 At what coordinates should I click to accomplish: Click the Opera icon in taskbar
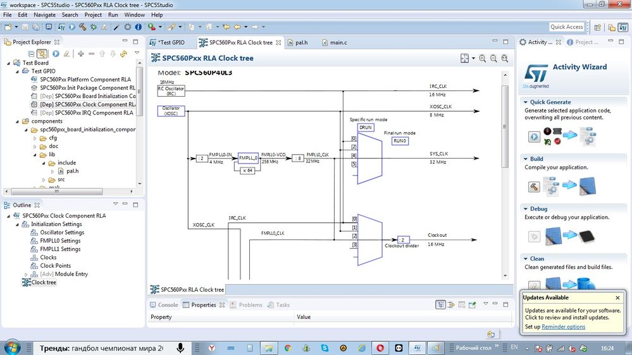click(380, 348)
